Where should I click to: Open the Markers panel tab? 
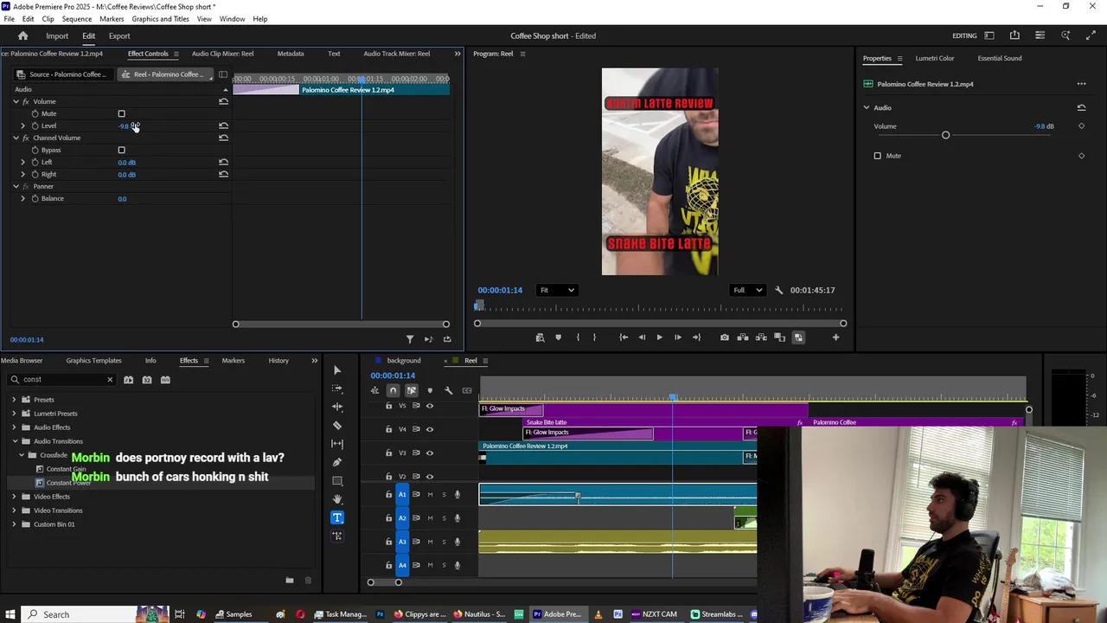(x=233, y=361)
